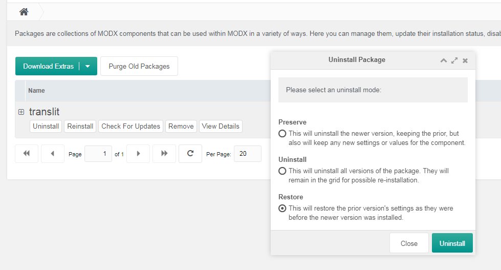Reinstall the translit package
This screenshot has height=270, width=501.
[x=80, y=126]
